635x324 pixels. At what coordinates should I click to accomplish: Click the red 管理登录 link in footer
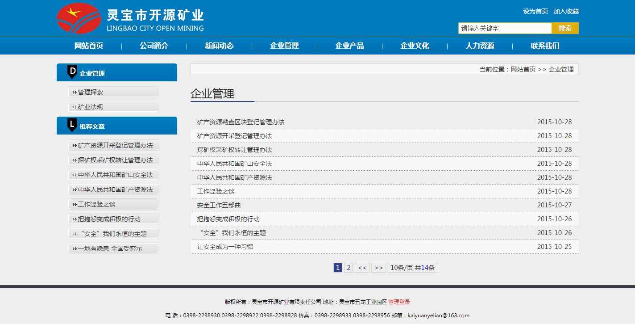399,302
